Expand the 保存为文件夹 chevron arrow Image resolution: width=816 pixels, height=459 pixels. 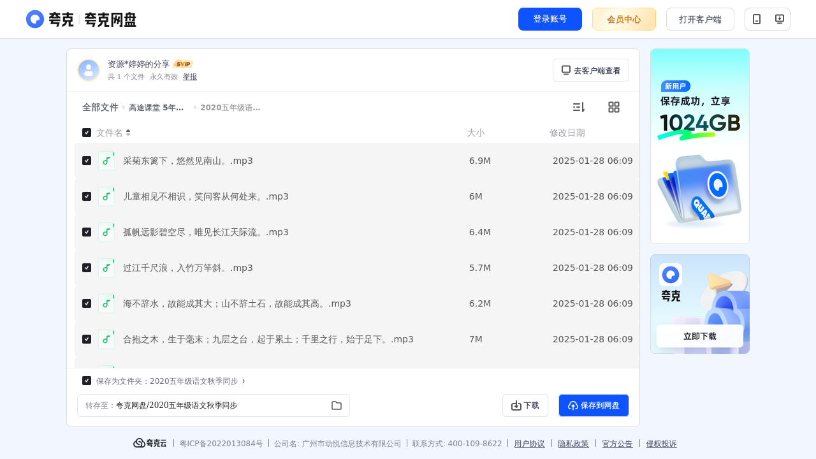click(244, 381)
